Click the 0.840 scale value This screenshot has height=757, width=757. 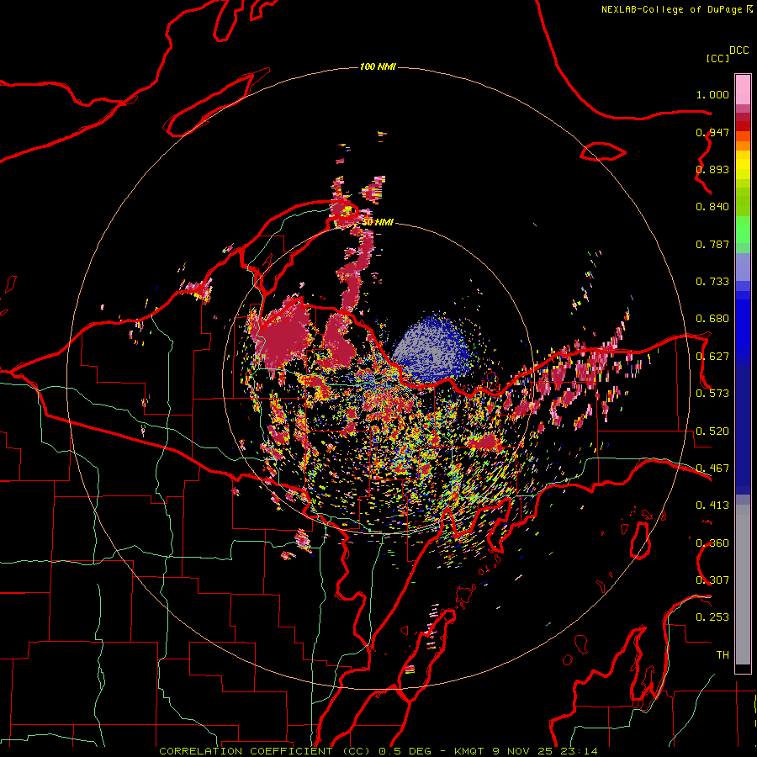(x=712, y=207)
